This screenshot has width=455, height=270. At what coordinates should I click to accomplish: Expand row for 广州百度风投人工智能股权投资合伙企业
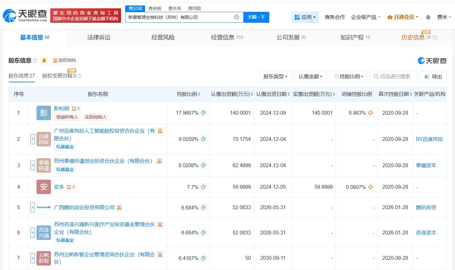[x=33, y=139]
